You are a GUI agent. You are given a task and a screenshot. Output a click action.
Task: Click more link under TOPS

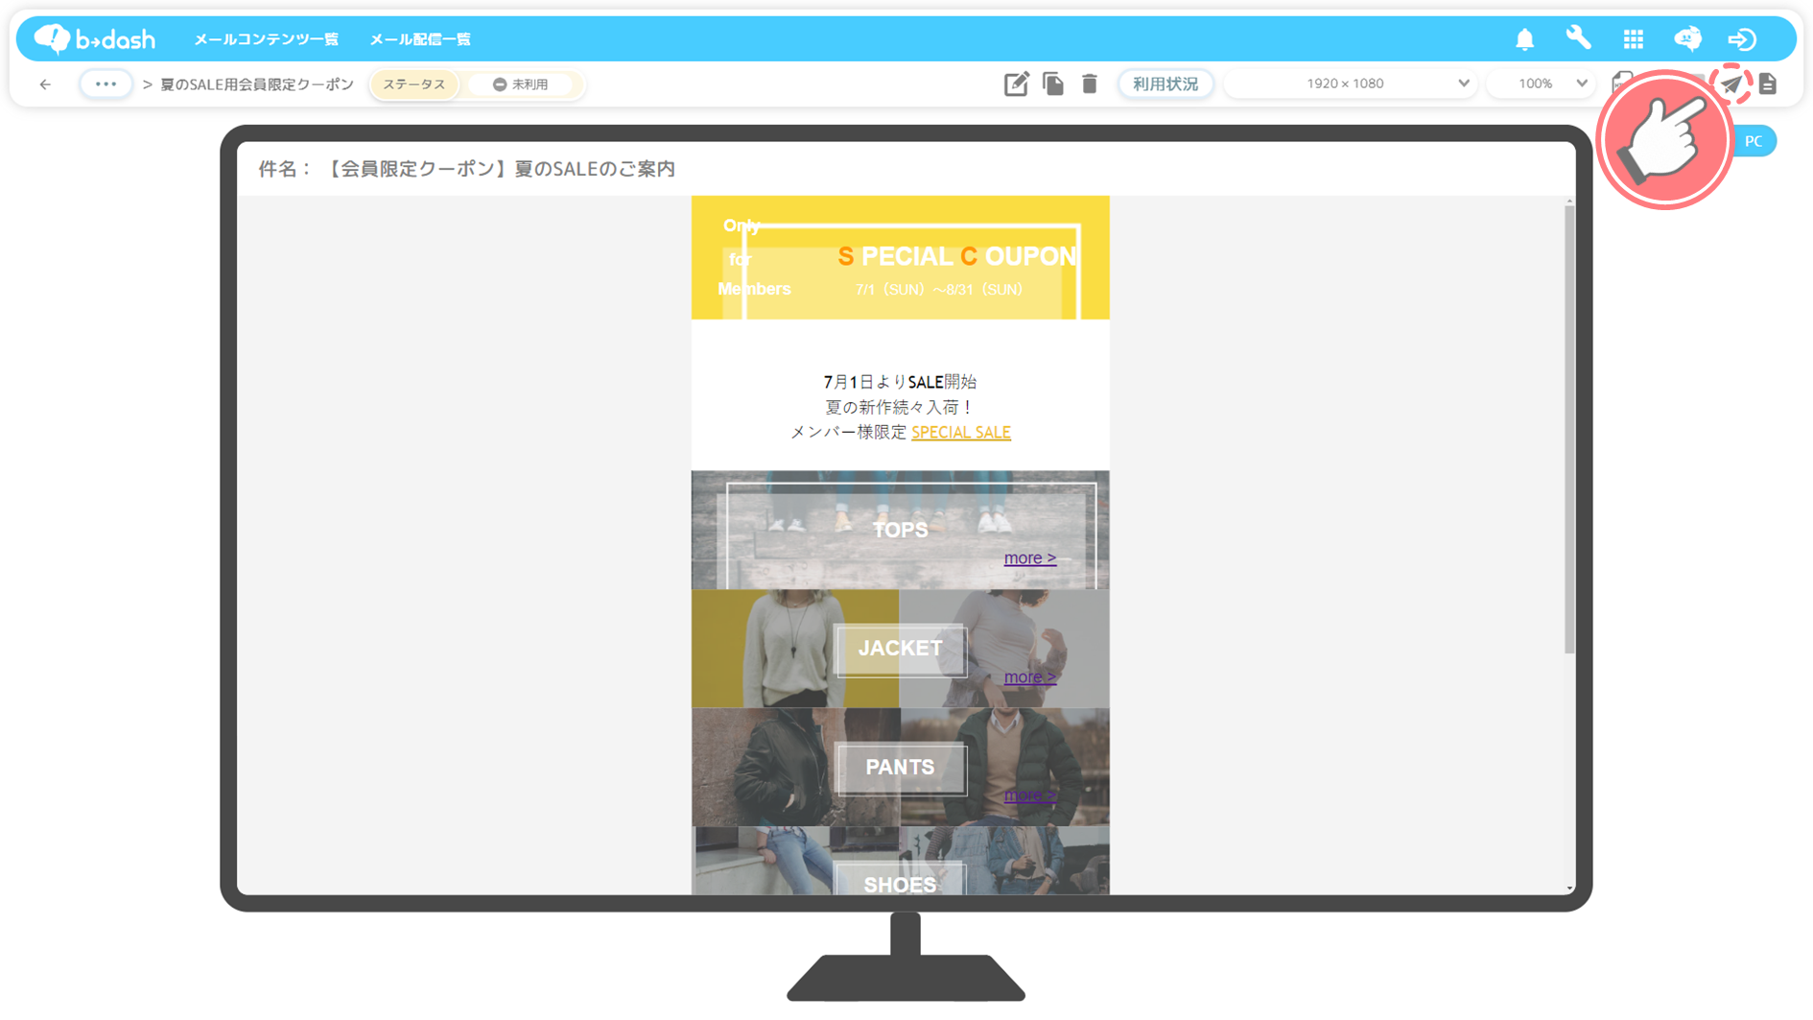(x=1030, y=557)
